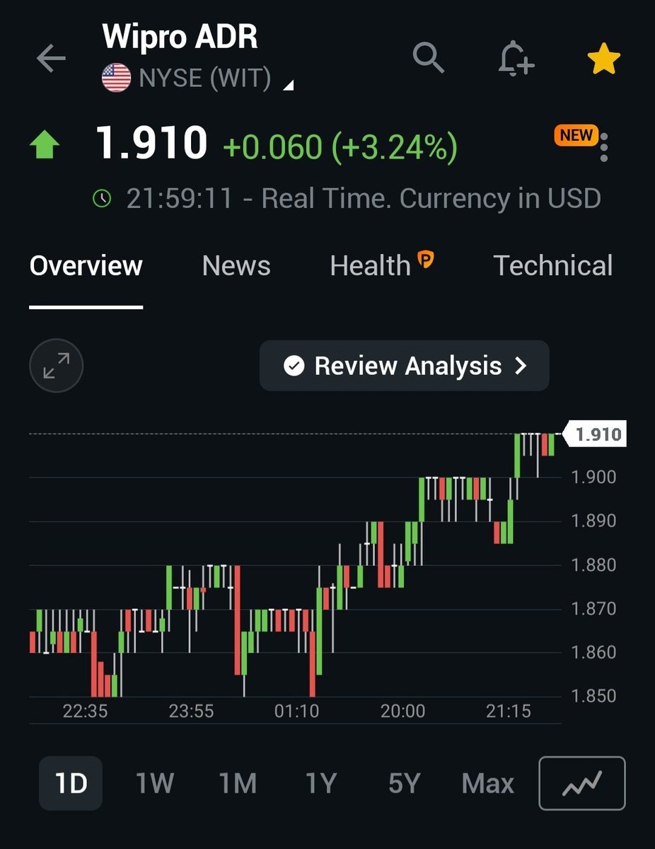Tap the green up-arrow price indicator
655x849 pixels.
point(45,145)
